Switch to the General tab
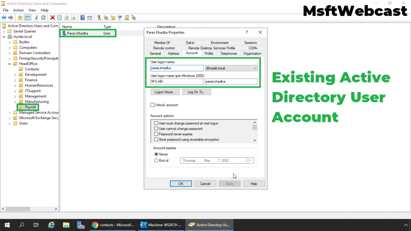 155,53
